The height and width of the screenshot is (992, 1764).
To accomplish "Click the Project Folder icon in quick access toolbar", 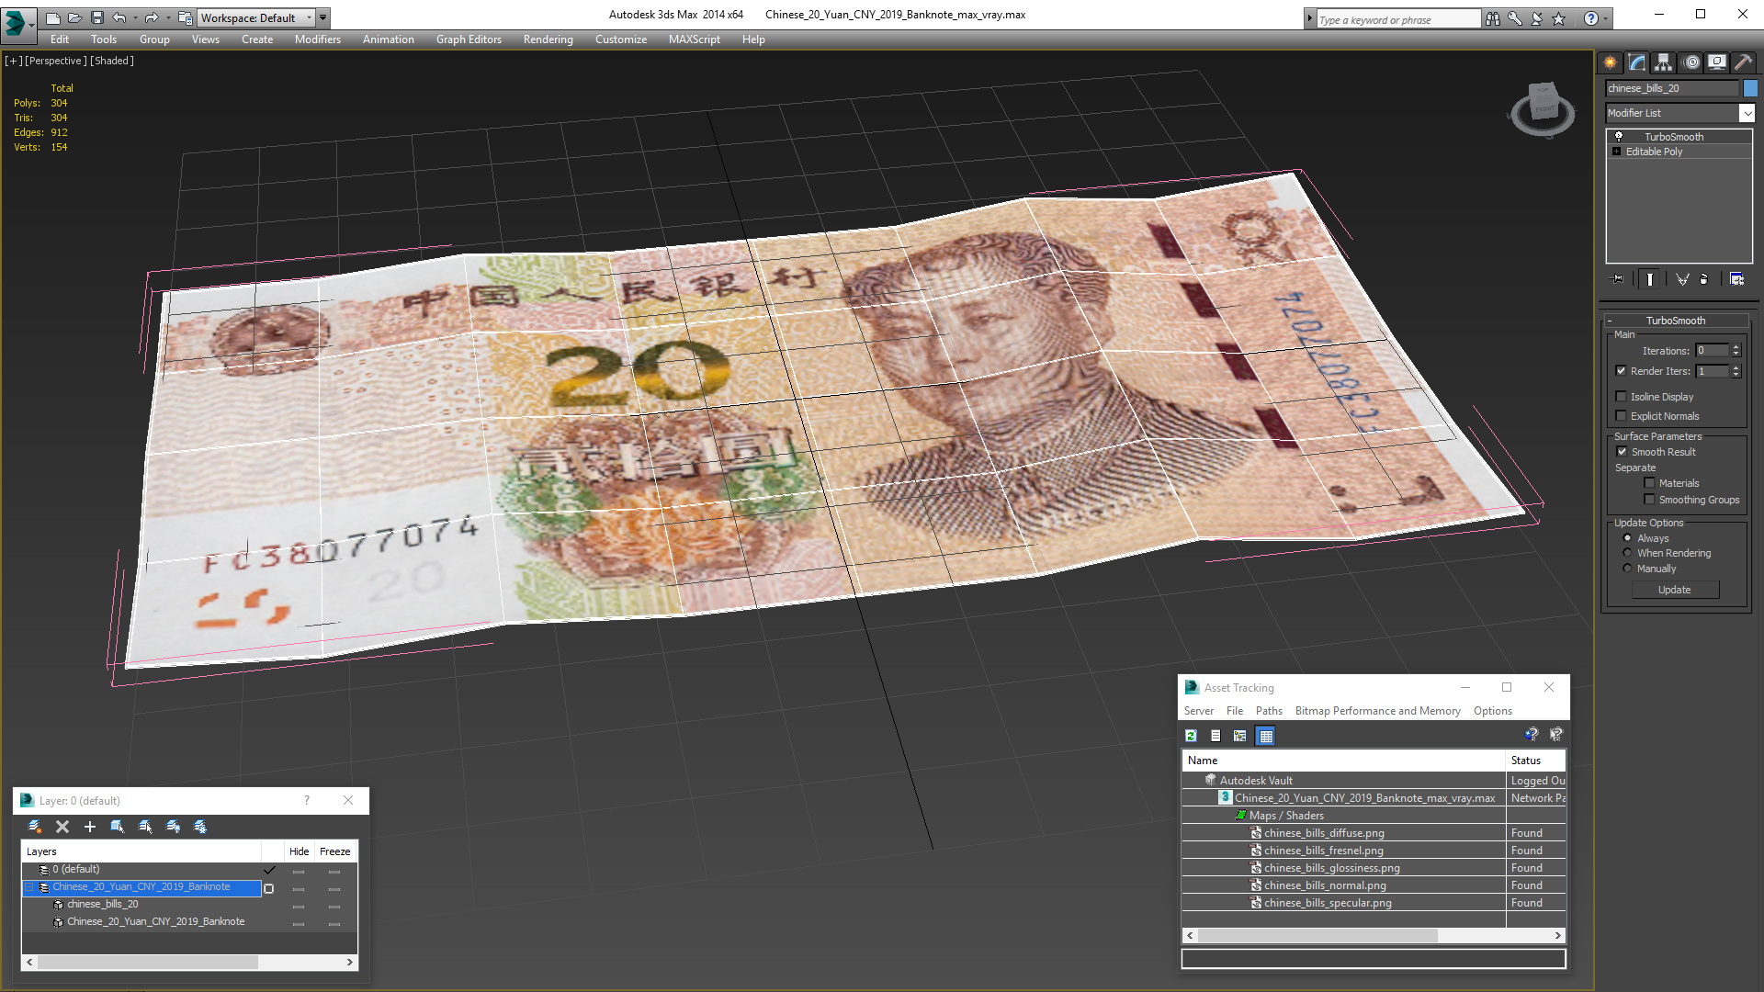I will point(186,17).
